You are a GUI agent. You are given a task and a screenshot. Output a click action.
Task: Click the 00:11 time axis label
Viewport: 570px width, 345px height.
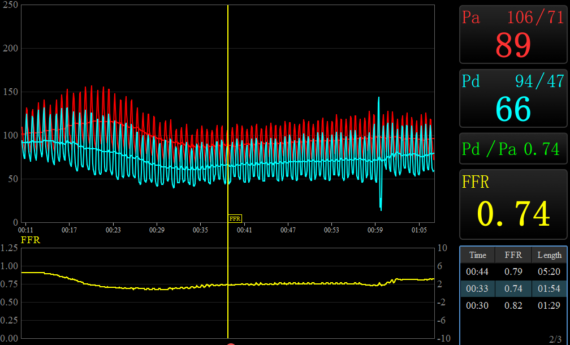[x=25, y=230]
